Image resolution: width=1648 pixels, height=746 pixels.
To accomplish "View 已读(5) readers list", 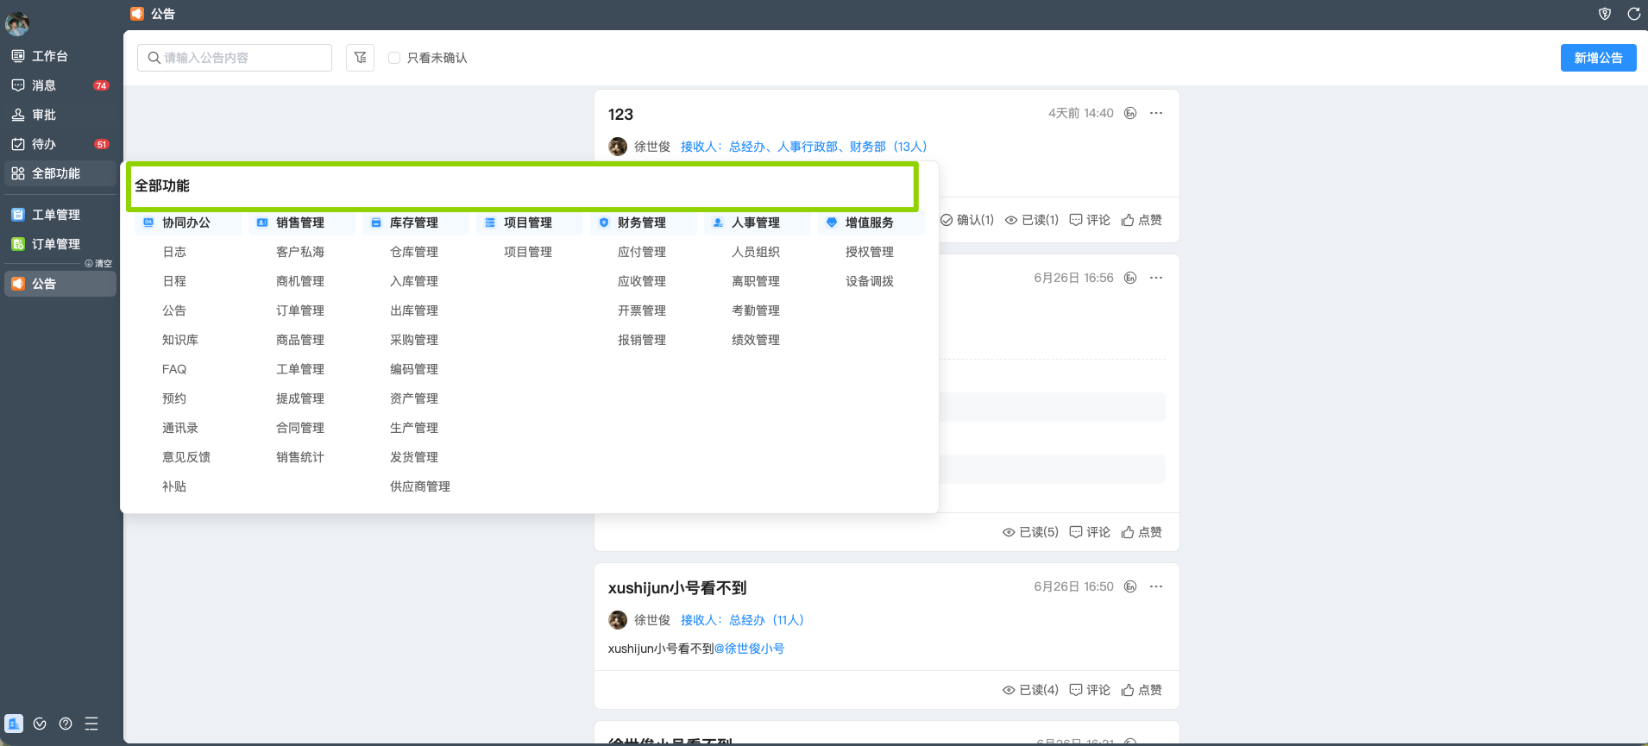I will (x=1030, y=532).
